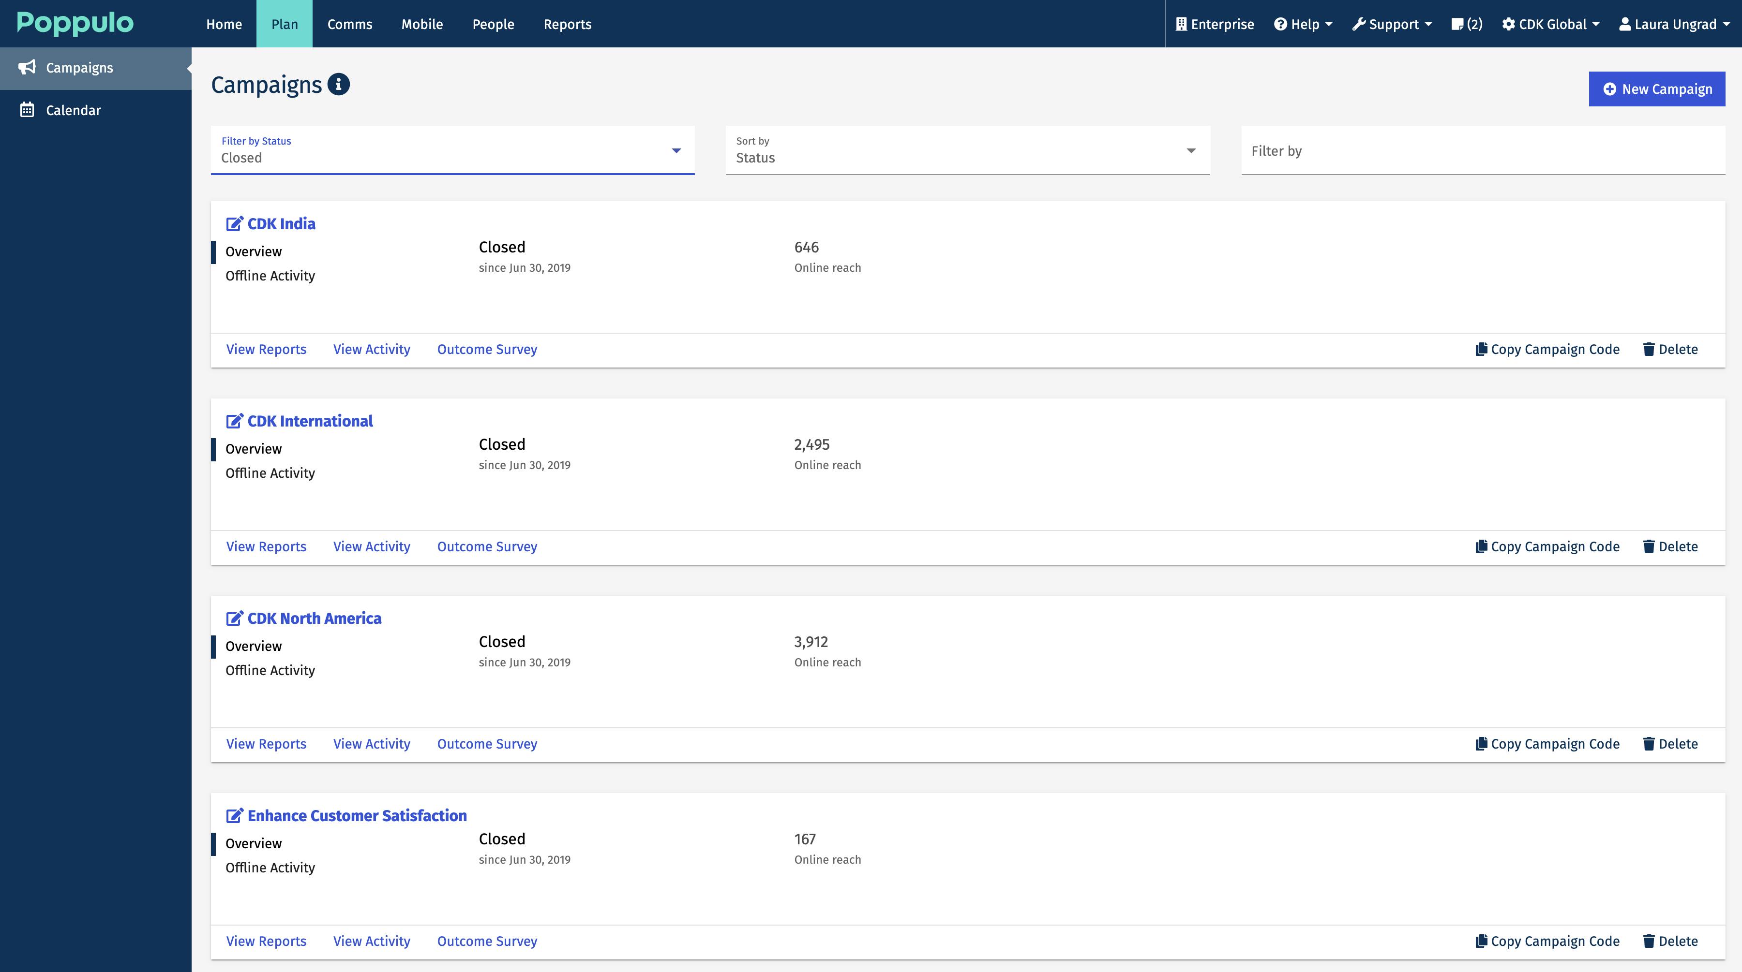Click the Delete trash icon for CDK North America

pos(1649,744)
